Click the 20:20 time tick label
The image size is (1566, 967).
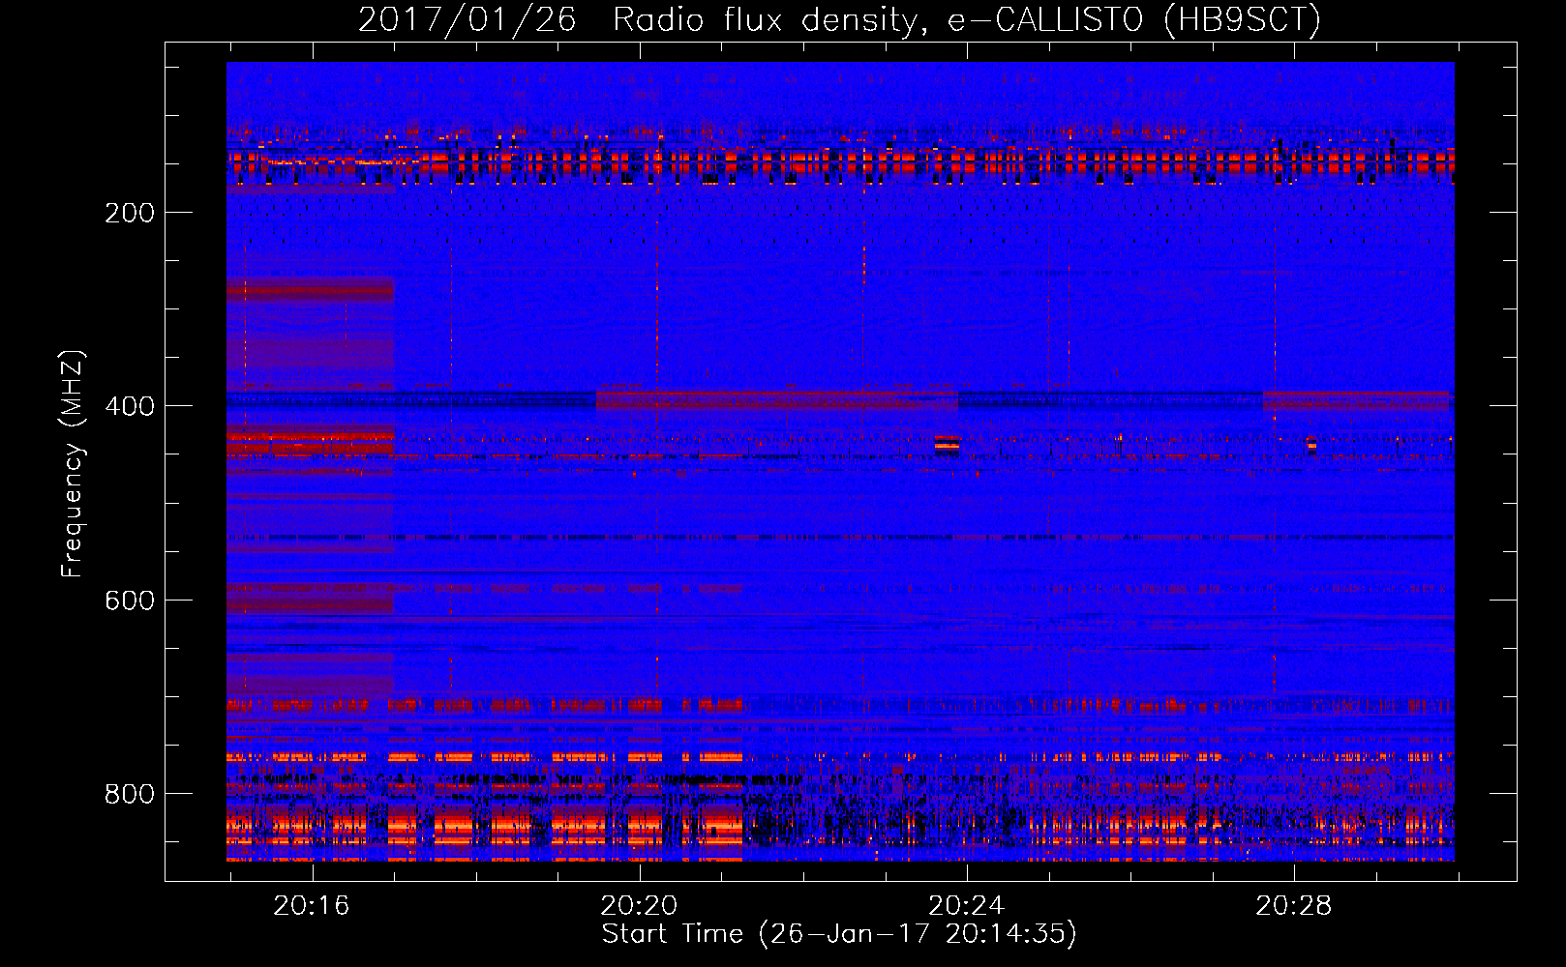[639, 906]
